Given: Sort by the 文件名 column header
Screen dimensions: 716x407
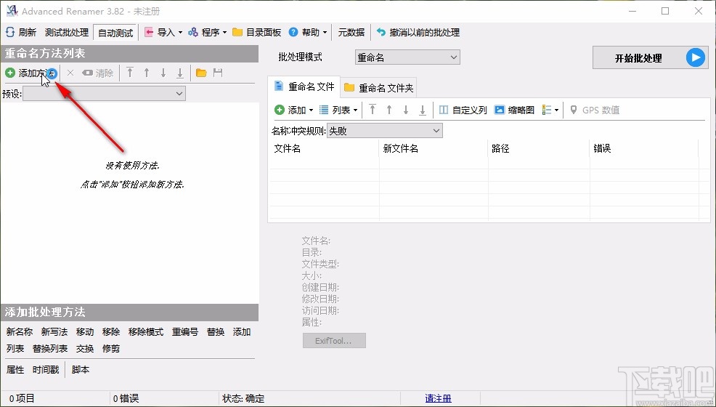Looking at the screenshot, I should pyautogui.click(x=324, y=149).
